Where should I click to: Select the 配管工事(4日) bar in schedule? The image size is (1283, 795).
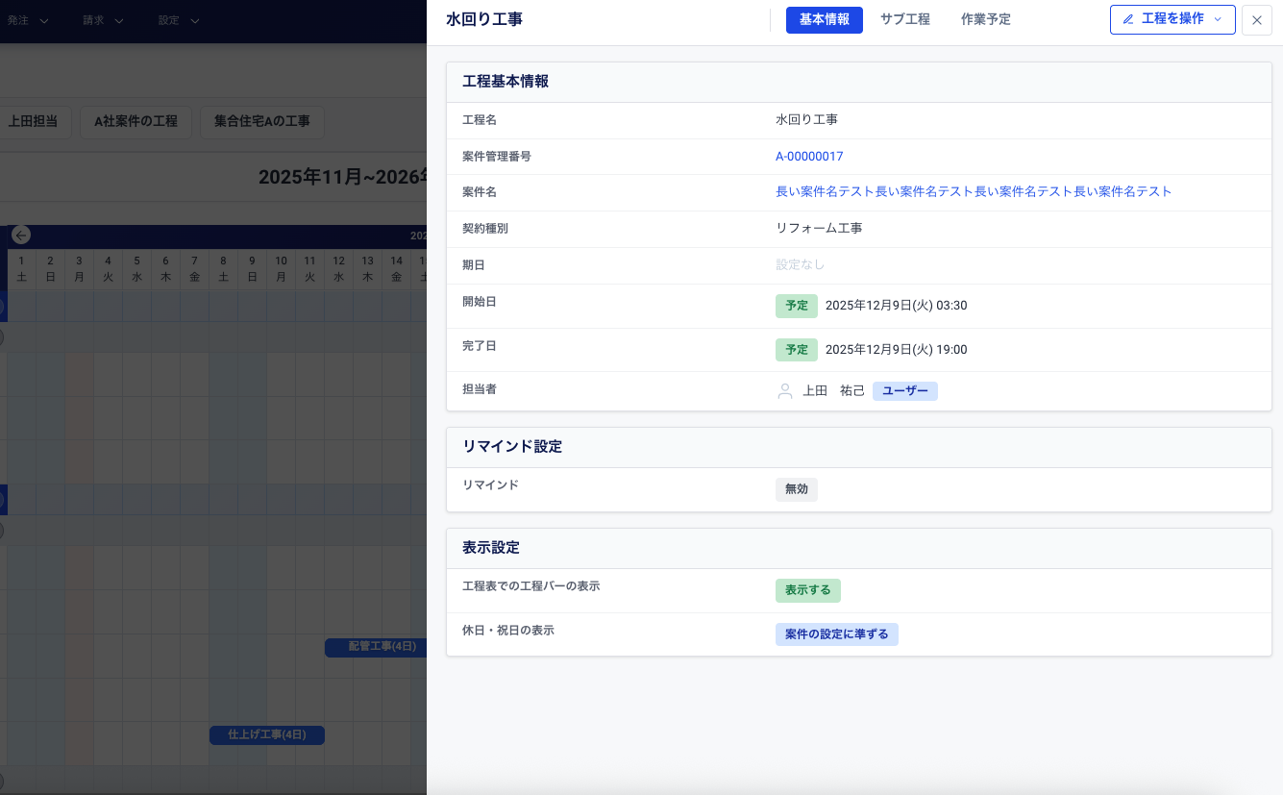tap(375, 647)
